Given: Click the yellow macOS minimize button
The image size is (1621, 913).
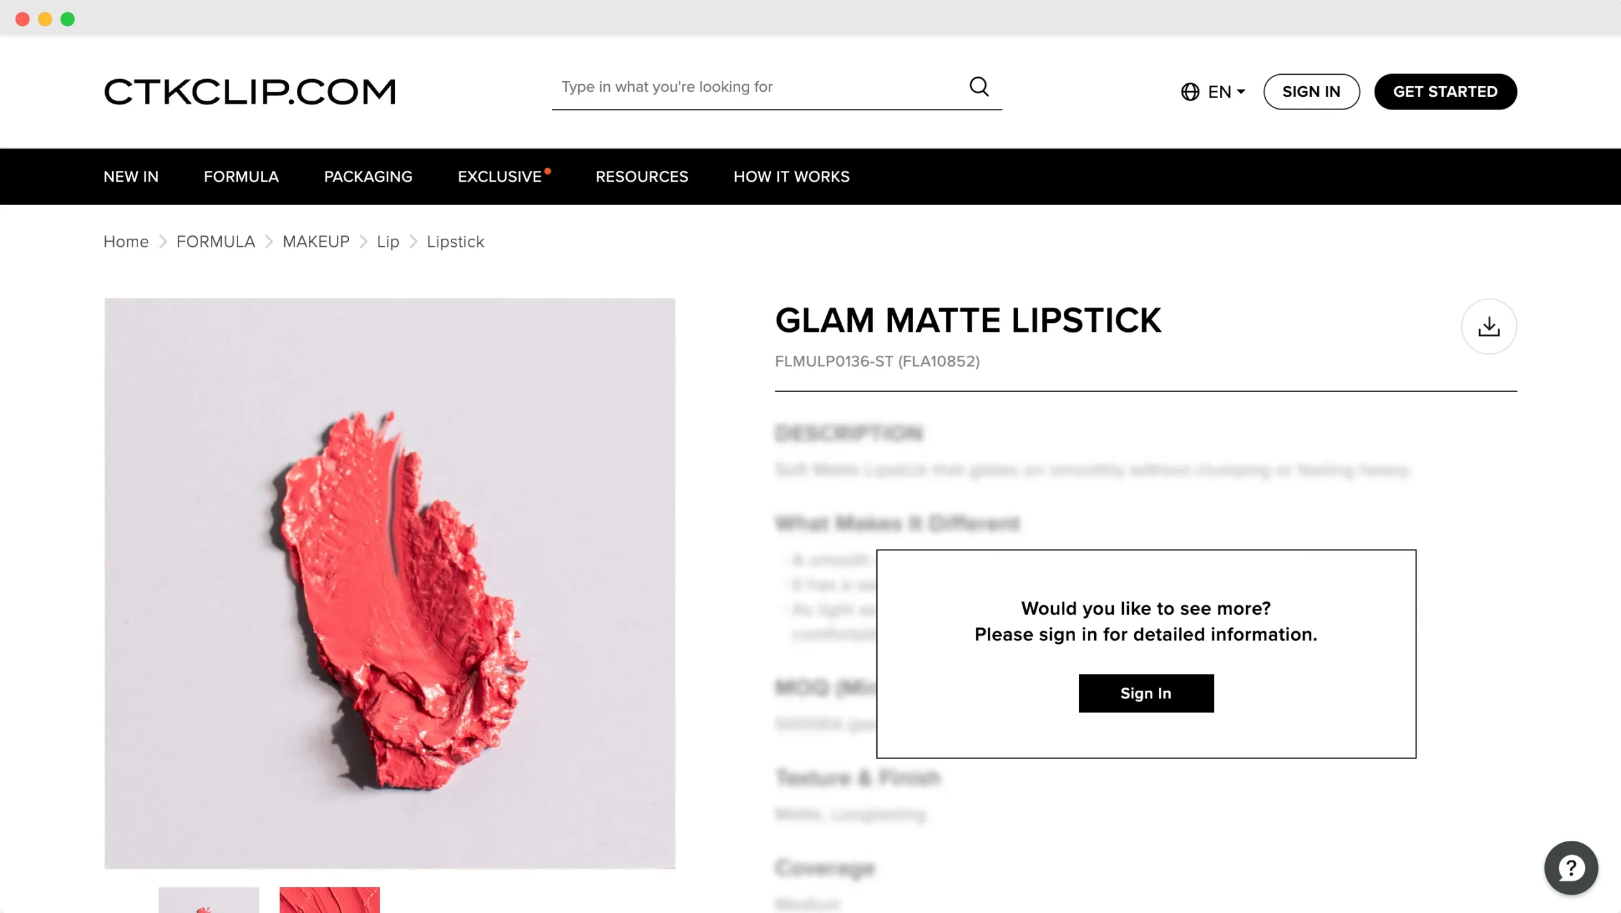Looking at the screenshot, I should (45, 19).
